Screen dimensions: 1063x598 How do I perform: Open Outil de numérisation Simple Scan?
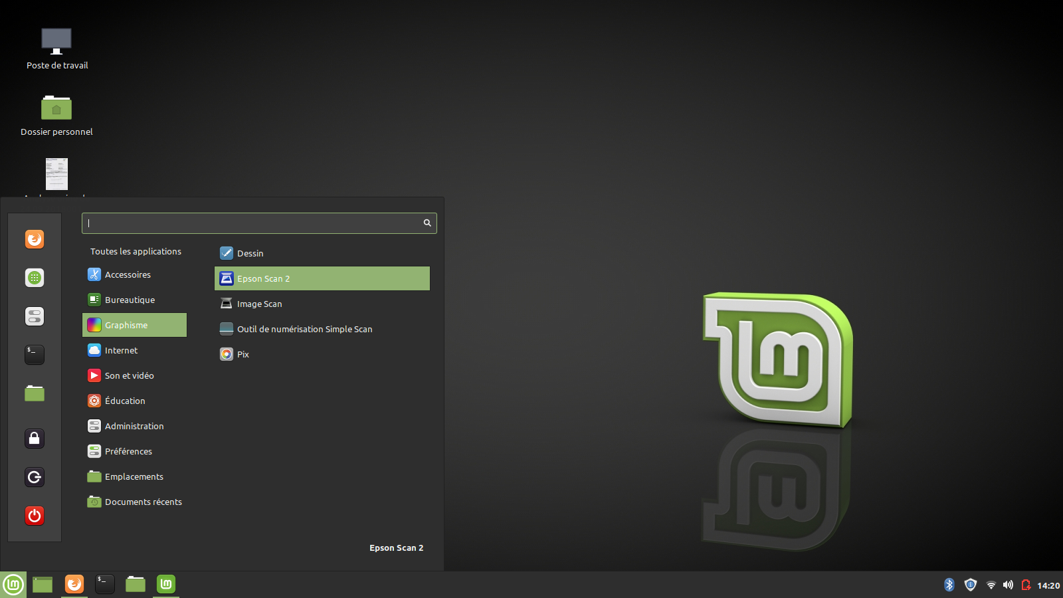(322, 329)
